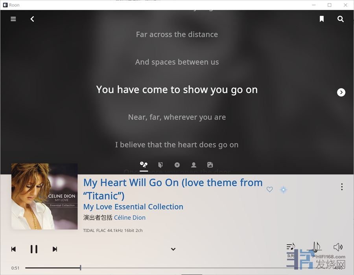The height and width of the screenshot is (275, 354).
Task: Open the volume speaker icon
Action: point(338,247)
